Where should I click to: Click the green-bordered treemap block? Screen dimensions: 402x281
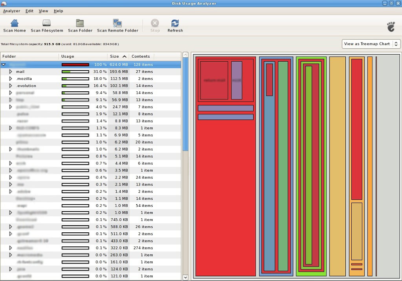311,167
